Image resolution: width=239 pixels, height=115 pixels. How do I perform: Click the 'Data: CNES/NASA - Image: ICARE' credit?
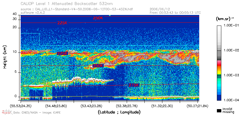[37, 113]
